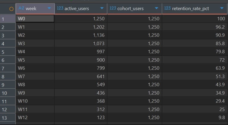Select row number 9 header

(x=8, y=85)
